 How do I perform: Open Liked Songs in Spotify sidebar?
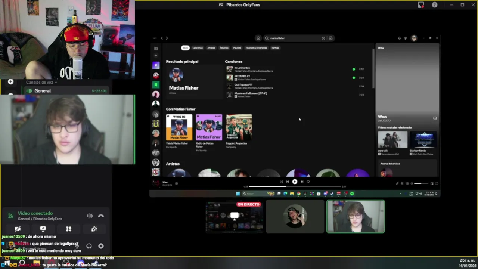click(x=156, y=65)
